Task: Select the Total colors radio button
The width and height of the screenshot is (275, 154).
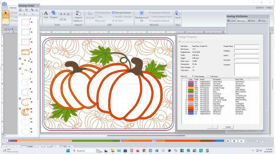Action: (x=208, y=76)
